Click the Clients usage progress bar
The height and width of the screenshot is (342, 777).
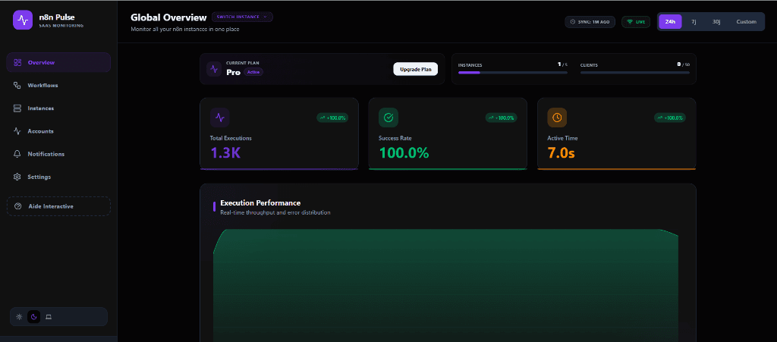635,72
